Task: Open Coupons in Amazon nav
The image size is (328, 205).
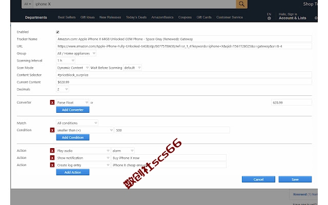Action: coord(185,17)
